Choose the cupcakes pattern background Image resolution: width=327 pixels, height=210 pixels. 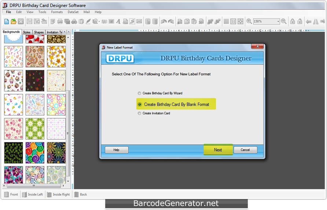(x=14, y=81)
